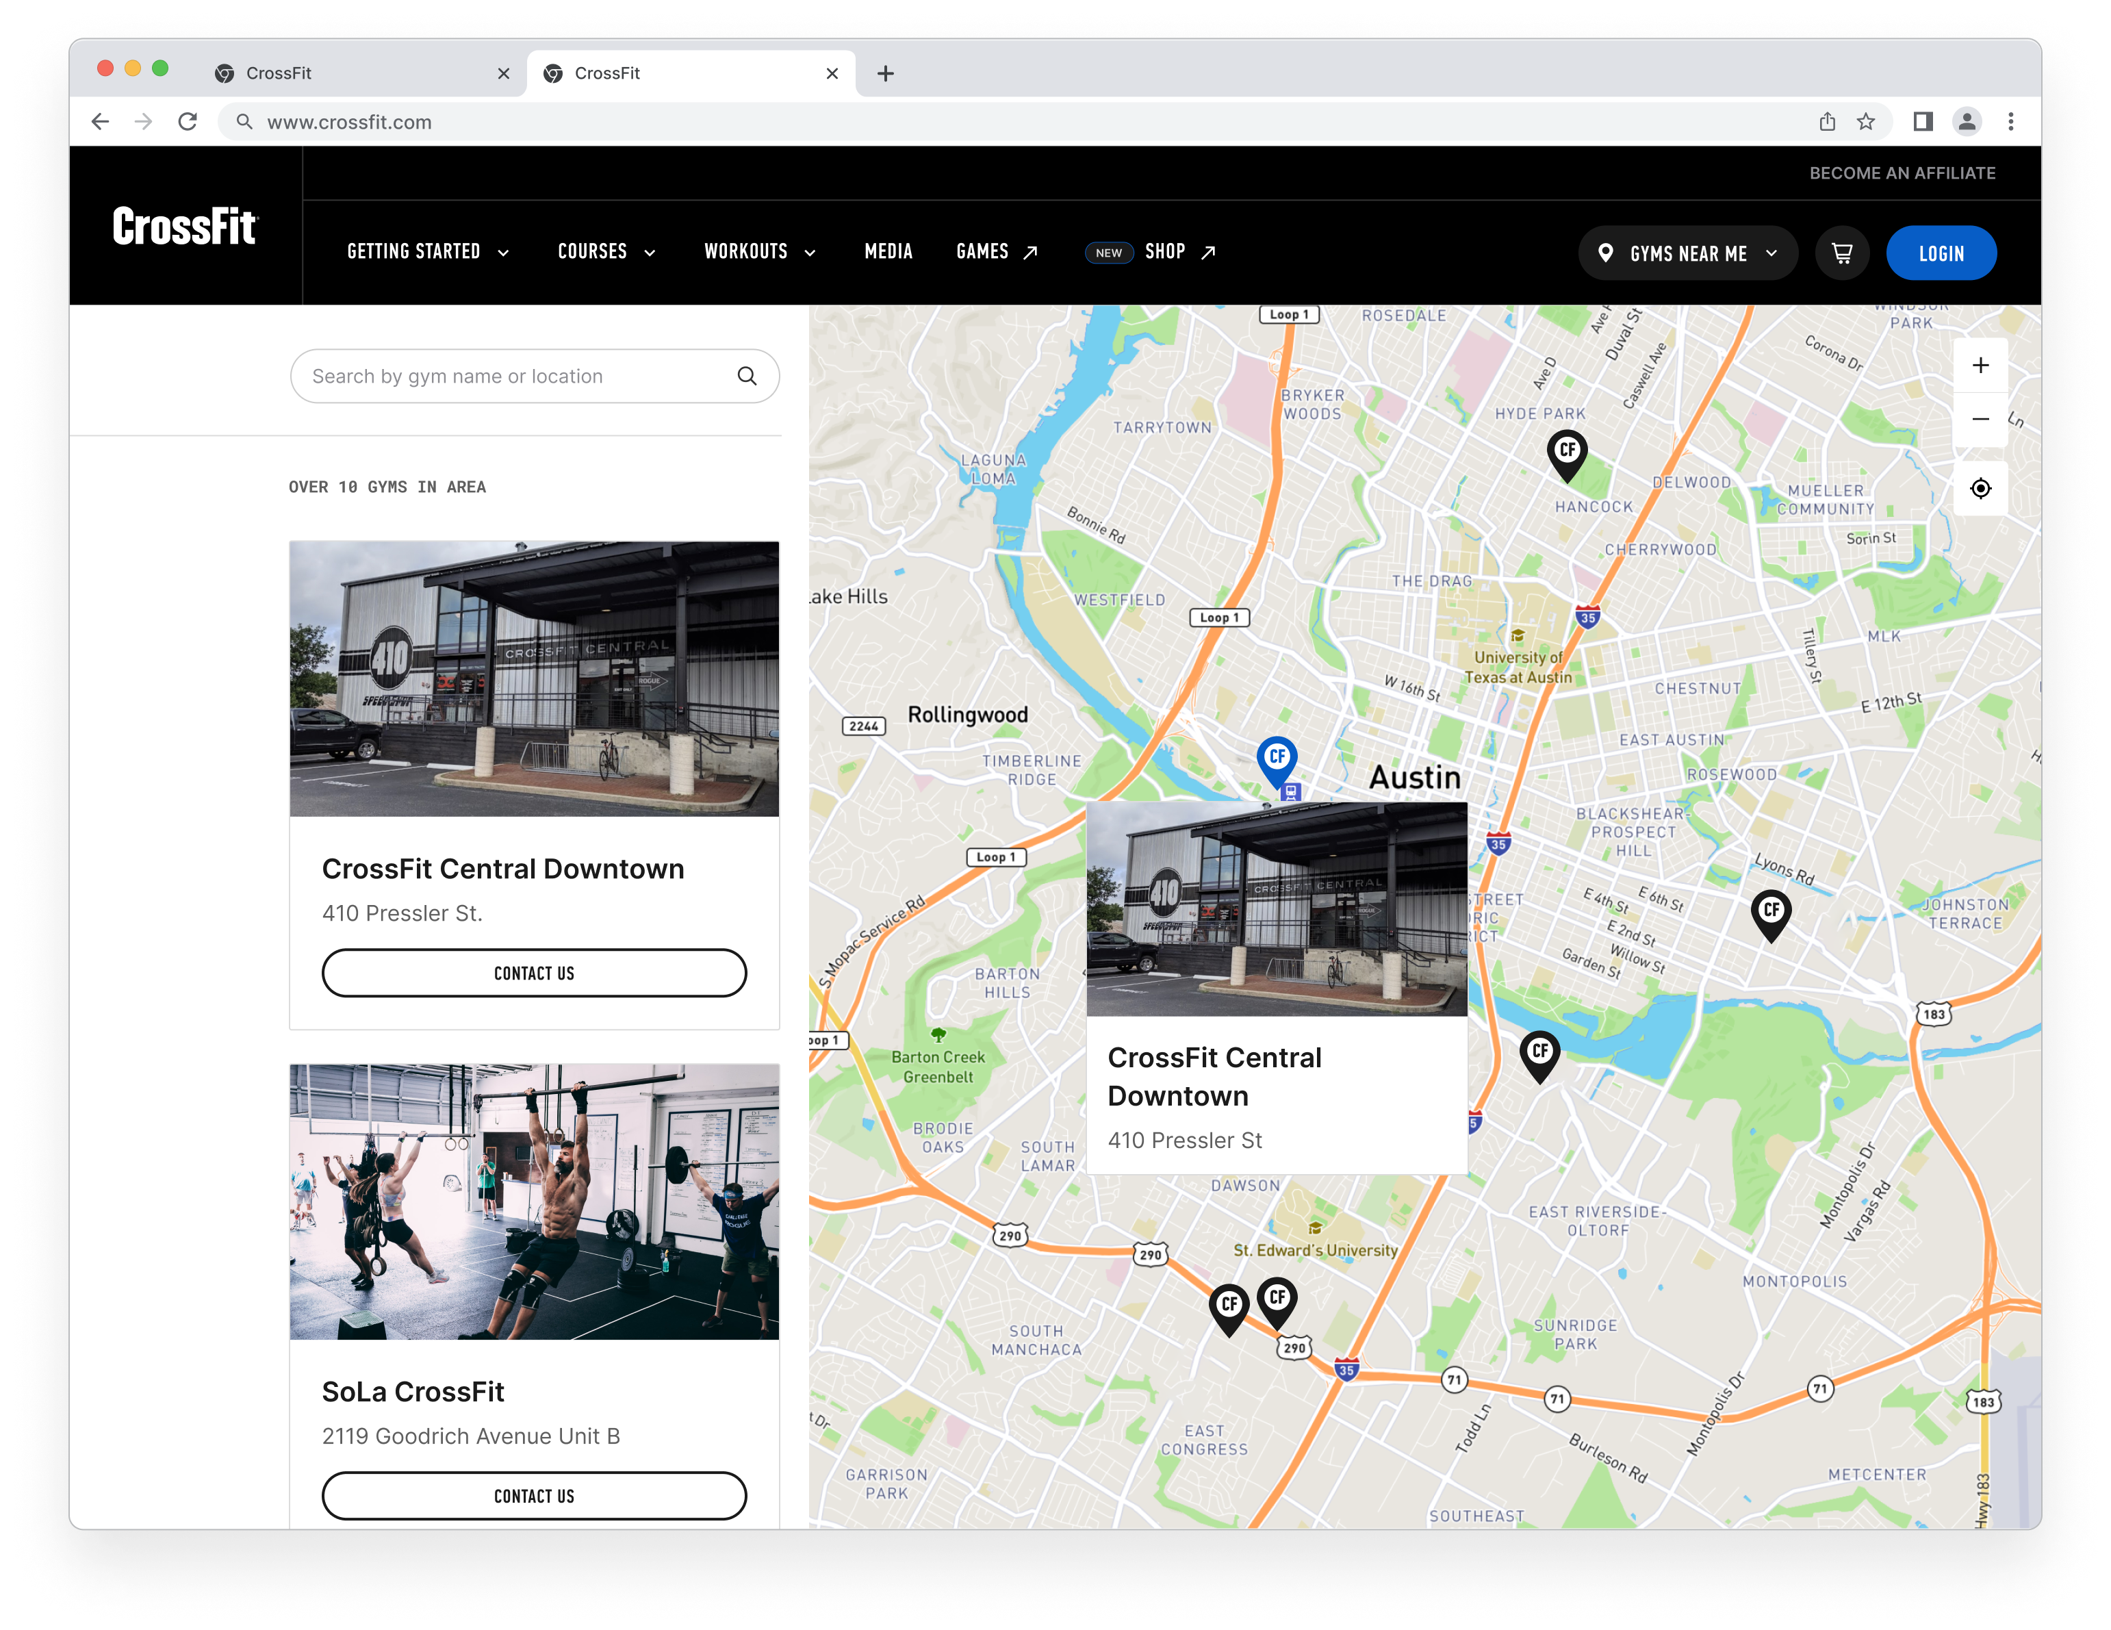Click the Login button
Viewport: 2111px width, 1630px height.
[1941, 253]
